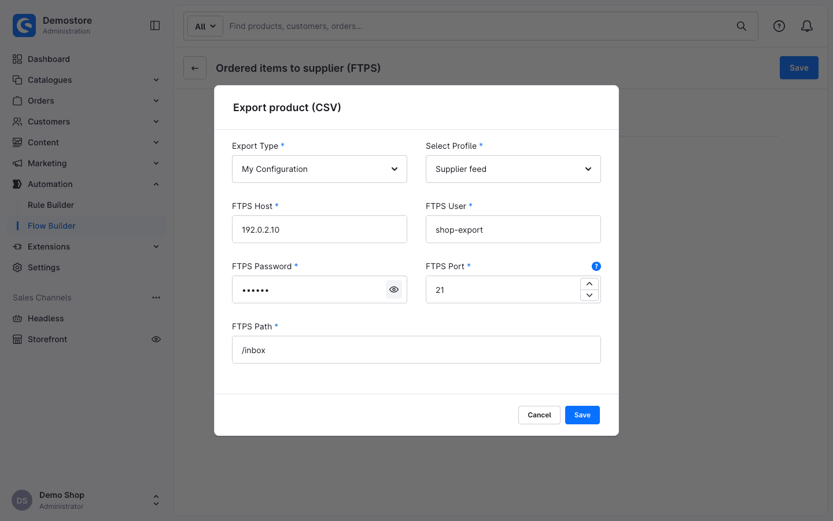Viewport: 833px width, 521px height.
Task: Click the Marketing megaphone icon
Action: click(x=17, y=163)
